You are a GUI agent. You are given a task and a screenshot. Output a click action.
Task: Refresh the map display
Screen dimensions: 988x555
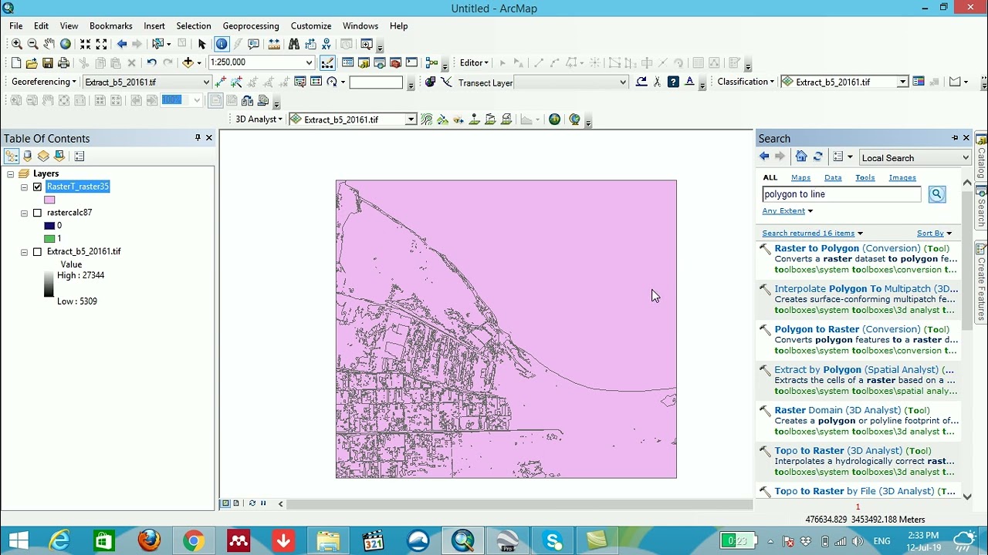point(252,503)
